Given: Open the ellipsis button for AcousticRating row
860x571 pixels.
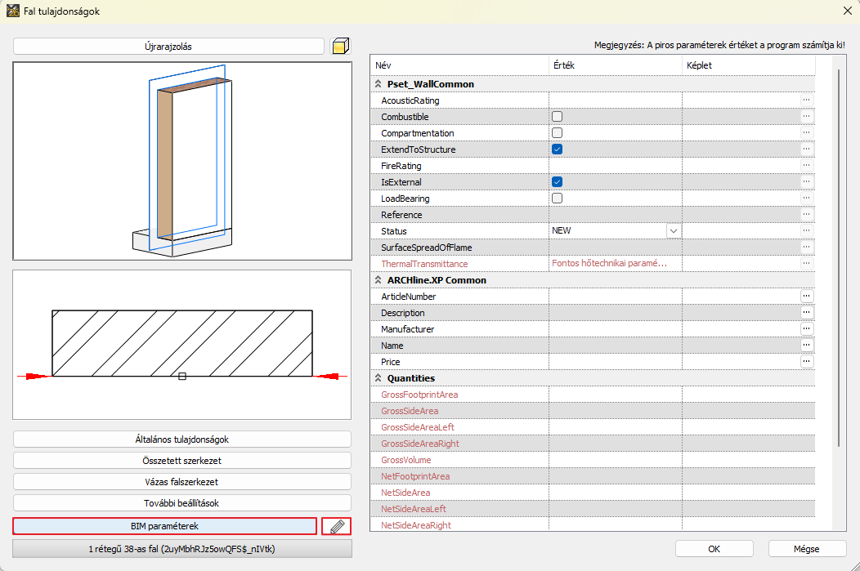Looking at the screenshot, I should point(806,100).
